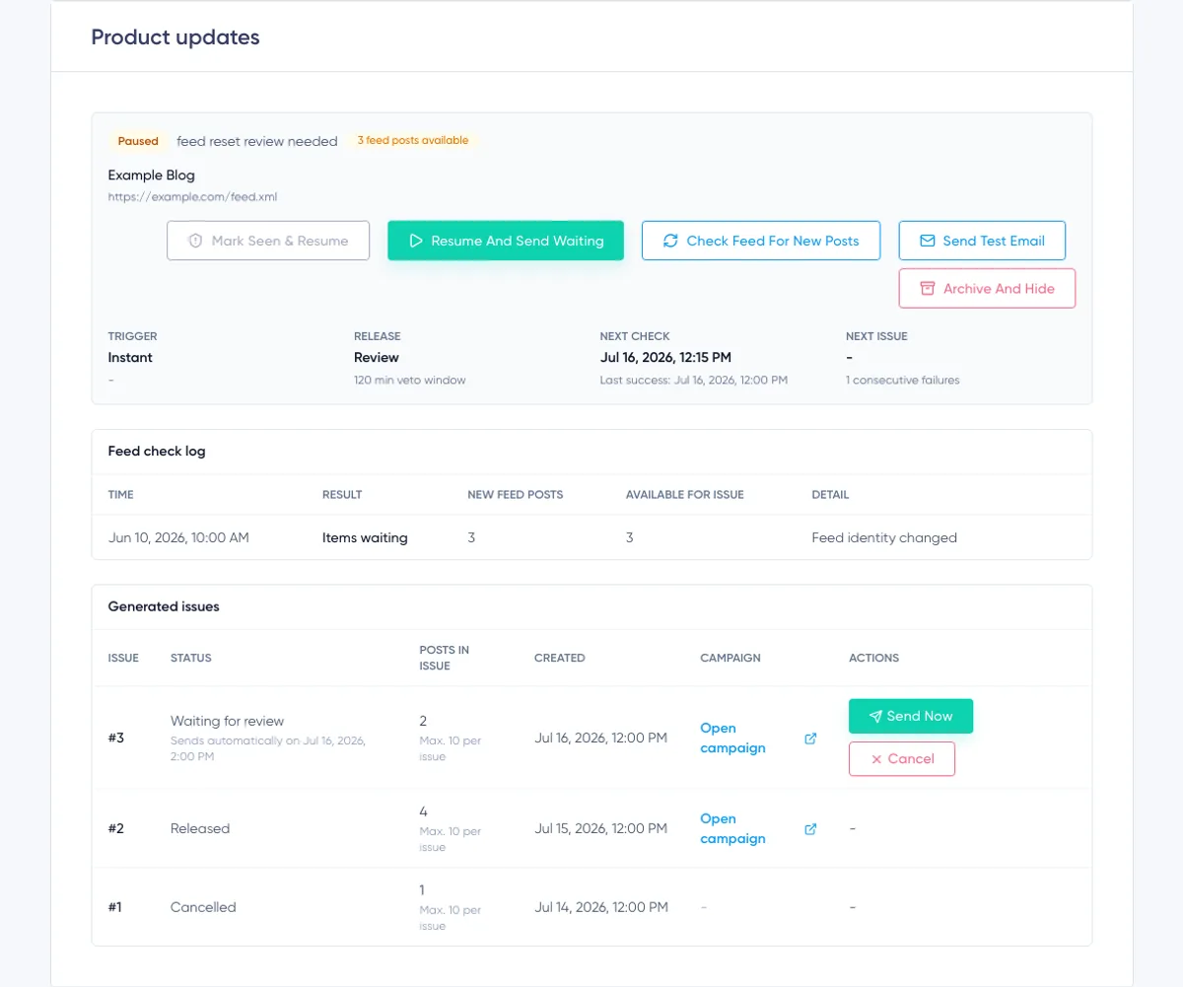Click external link icon for issue #2 campaign
The image size is (1183, 987).
click(x=810, y=829)
